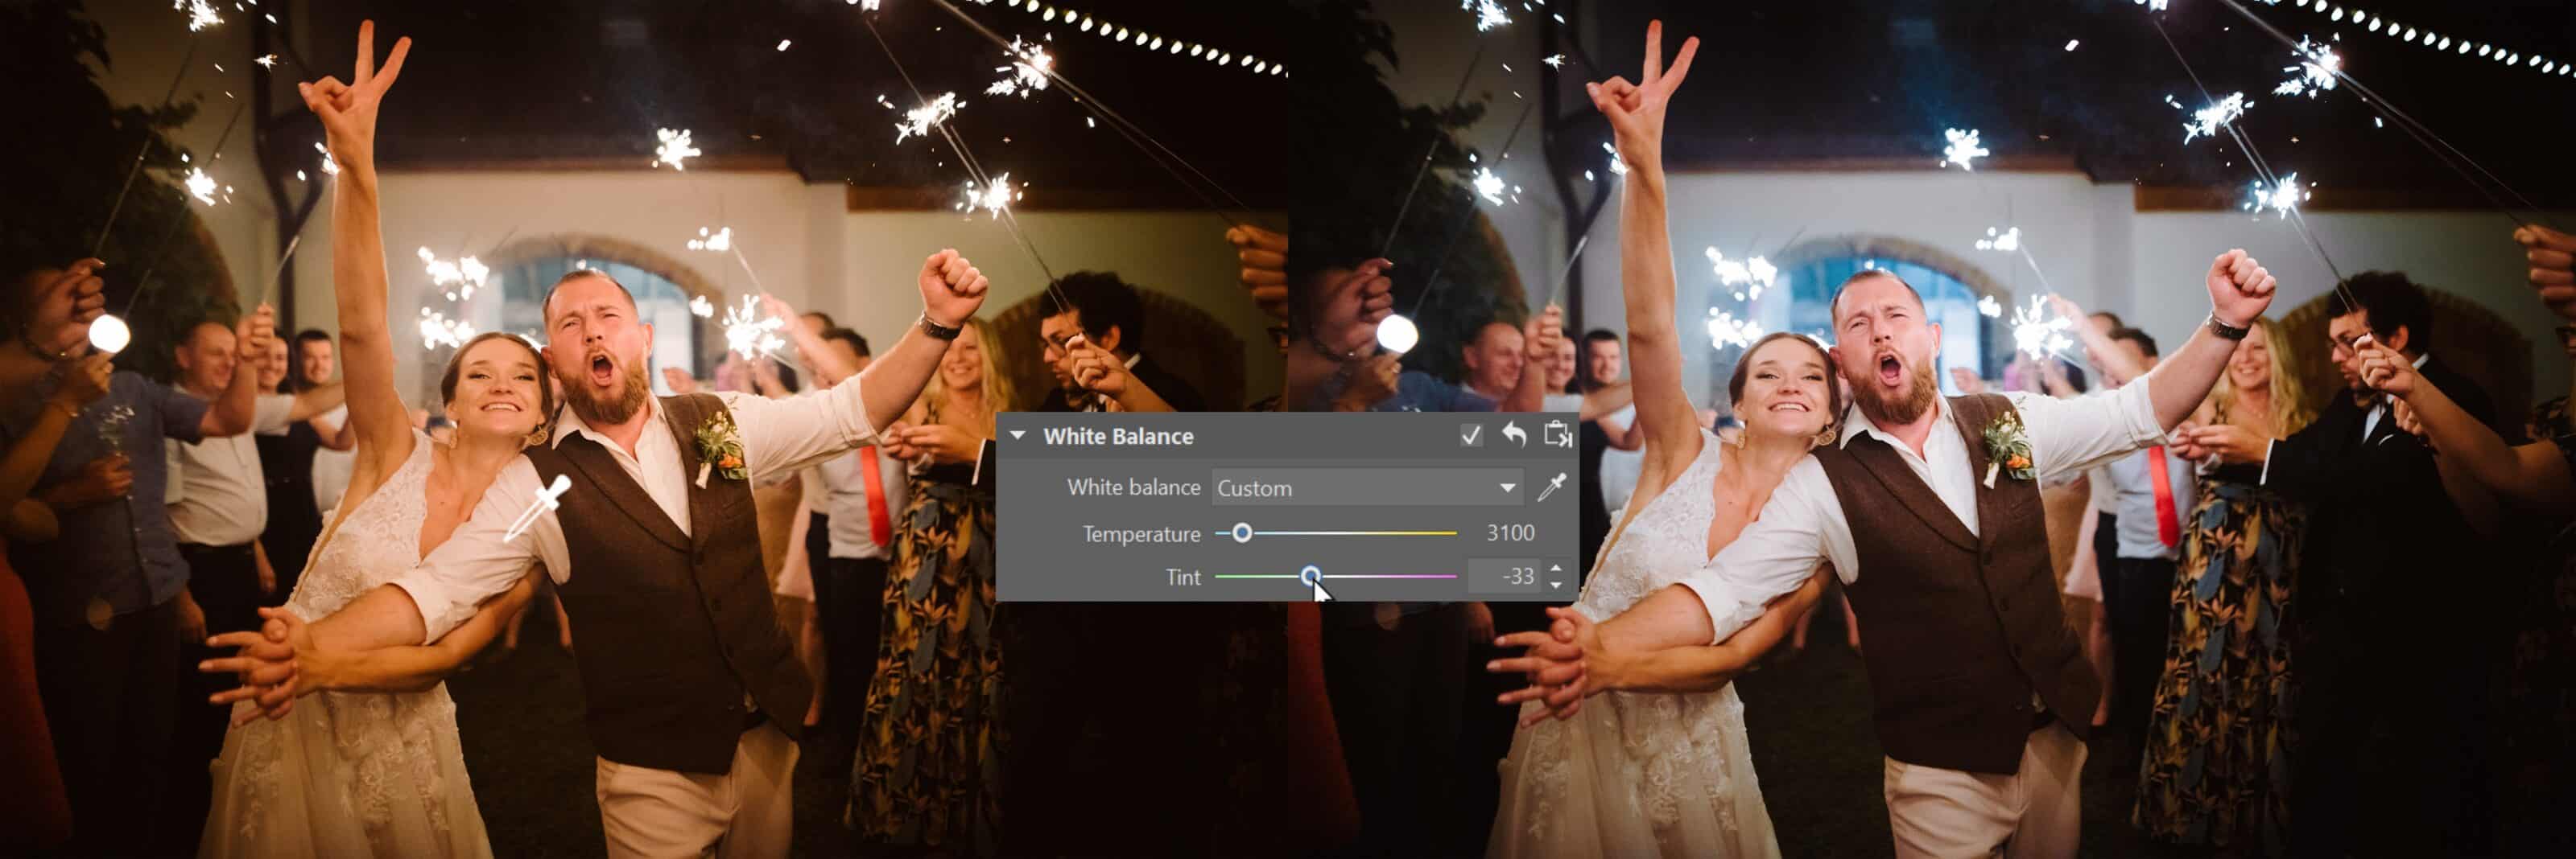Decrease Tint with the down stepper arrow
The image size is (2576, 859).
coord(1556,584)
